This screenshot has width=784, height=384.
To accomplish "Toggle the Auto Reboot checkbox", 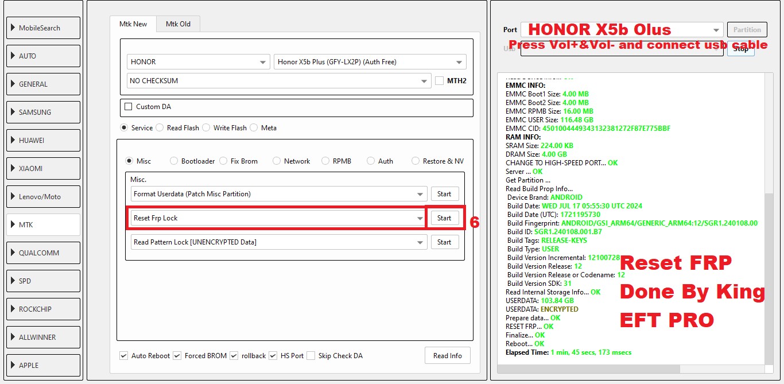I will pyautogui.click(x=123, y=356).
